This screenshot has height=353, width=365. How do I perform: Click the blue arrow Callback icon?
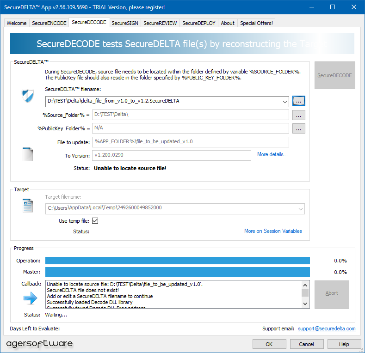[x=31, y=298]
